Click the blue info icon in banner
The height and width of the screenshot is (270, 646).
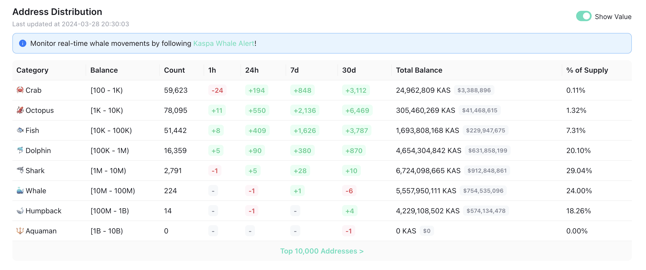pos(23,43)
